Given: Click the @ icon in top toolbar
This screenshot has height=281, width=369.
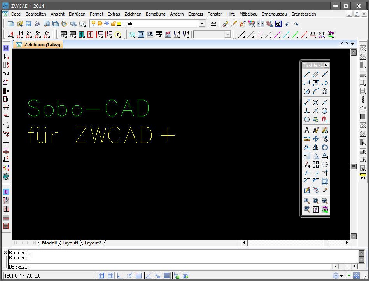Looking at the screenshot, I should (x=278, y=24).
